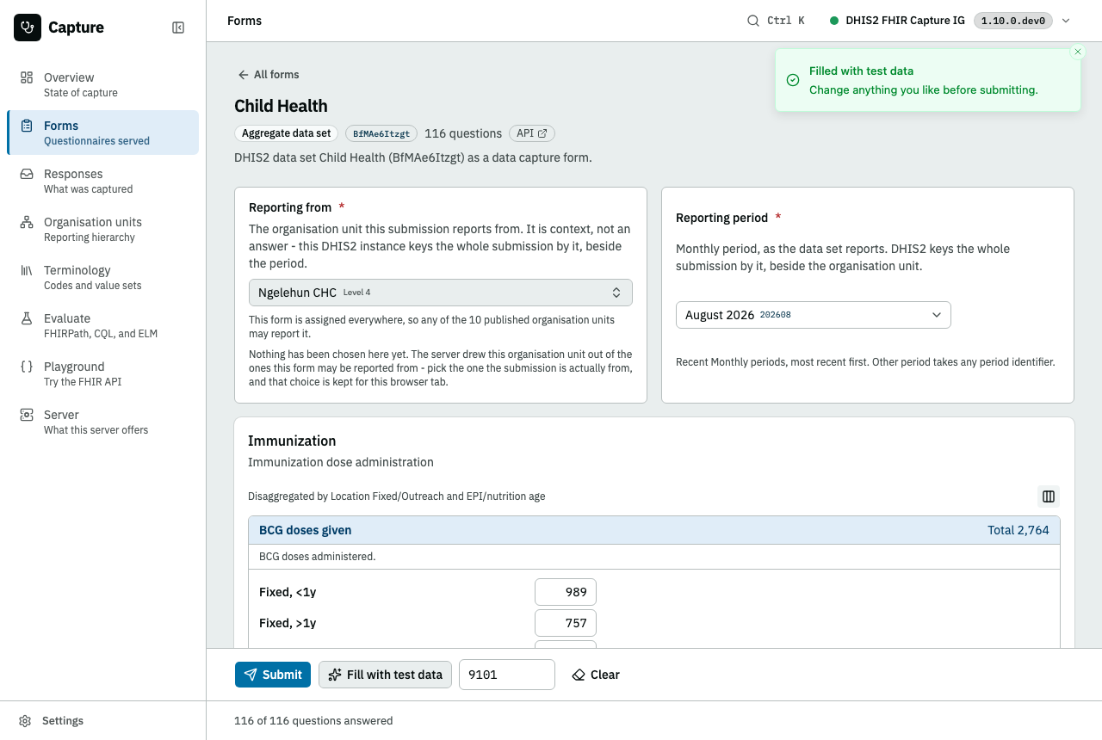Expand the Ngelehun CHC organisation unit selector
1102x740 pixels.
pos(441,293)
